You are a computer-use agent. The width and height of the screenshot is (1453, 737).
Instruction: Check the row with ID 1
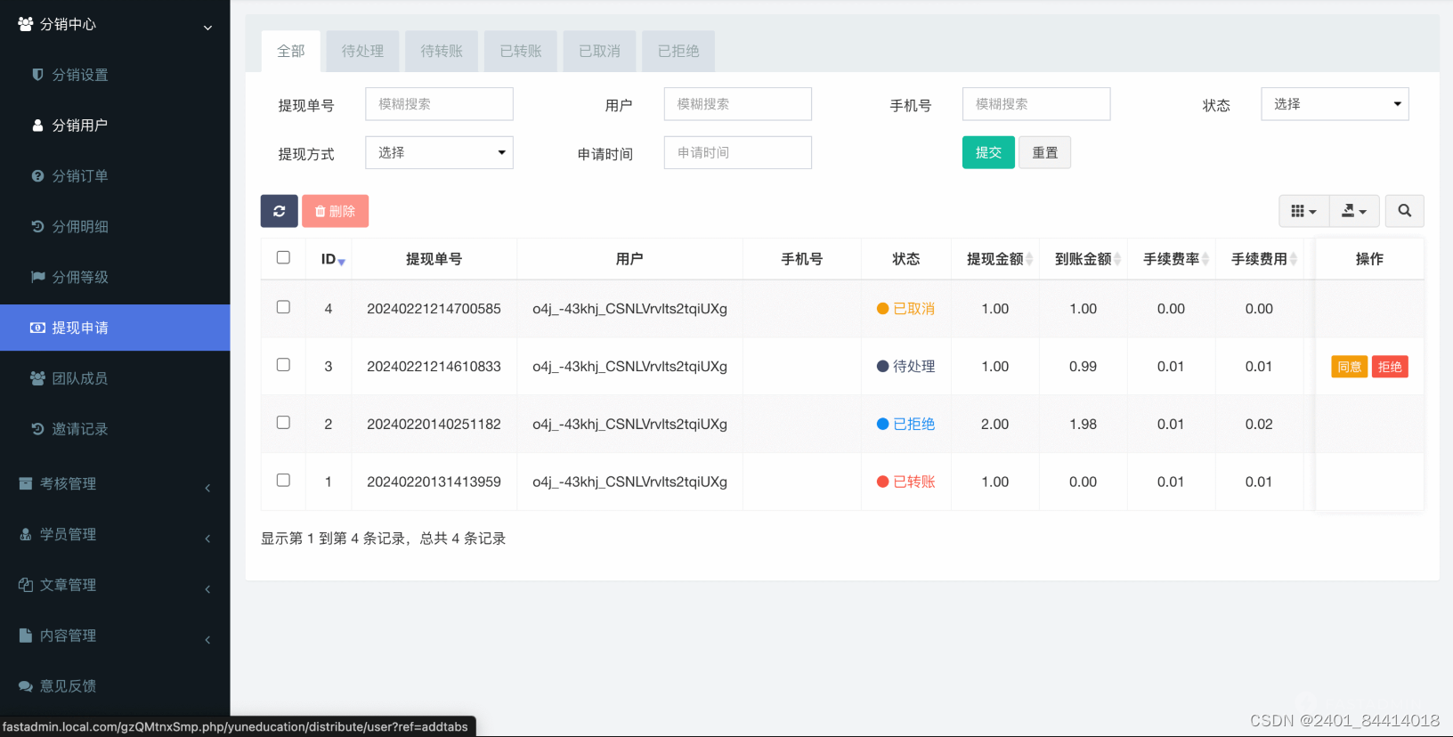[x=283, y=481]
